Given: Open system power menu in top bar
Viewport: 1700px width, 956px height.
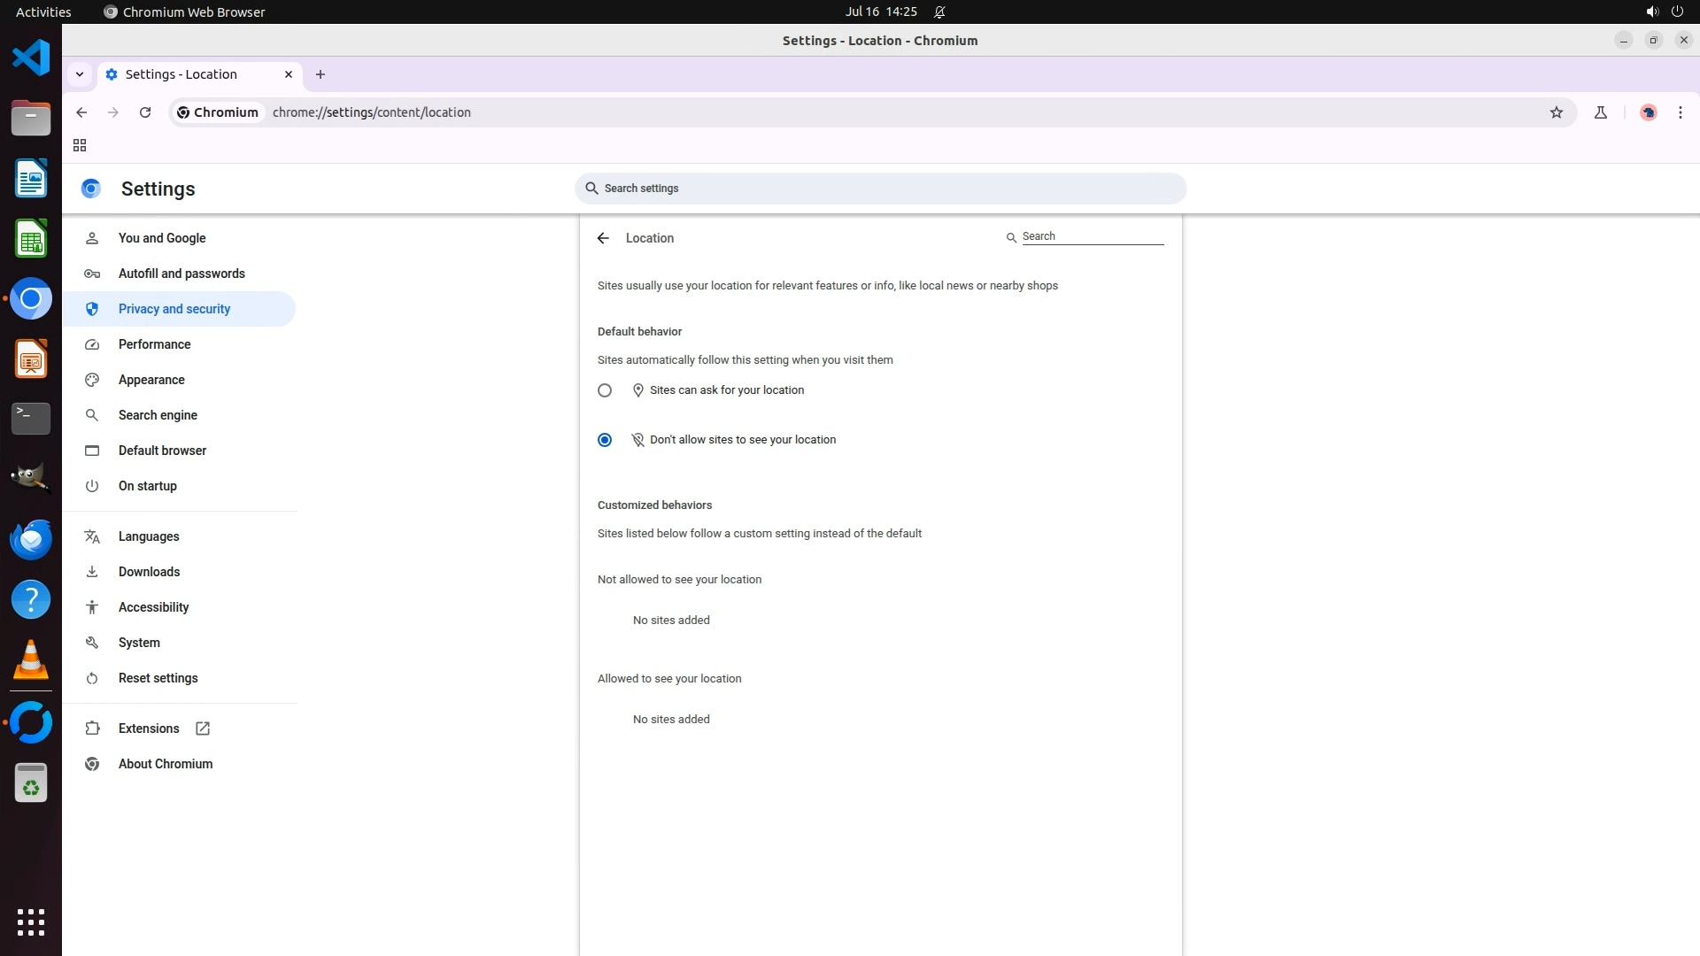Looking at the screenshot, I should 1677,12.
